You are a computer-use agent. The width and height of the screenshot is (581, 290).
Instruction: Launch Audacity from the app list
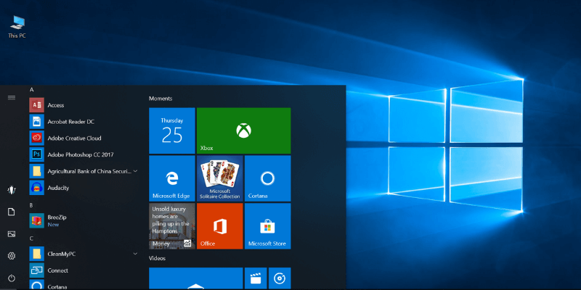[58, 188]
